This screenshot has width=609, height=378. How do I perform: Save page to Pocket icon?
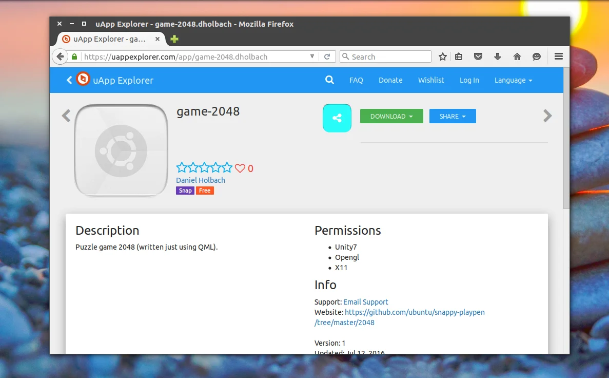478,57
